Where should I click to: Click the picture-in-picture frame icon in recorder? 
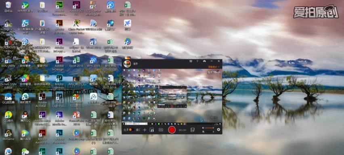pos(151,130)
